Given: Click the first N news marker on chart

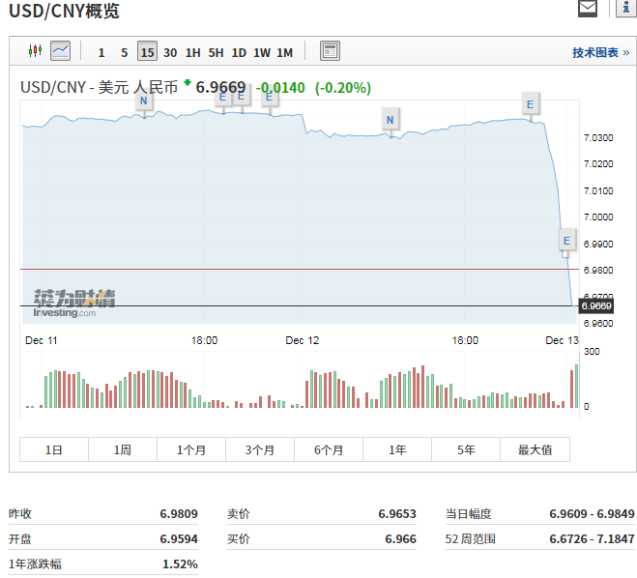Looking at the screenshot, I should point(144,101).
